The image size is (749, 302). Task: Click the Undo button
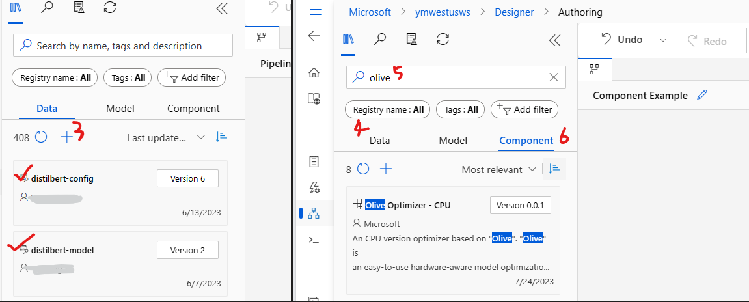click(621, 40)
